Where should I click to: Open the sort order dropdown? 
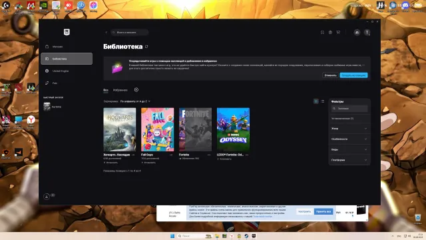(x=135, y=101)
